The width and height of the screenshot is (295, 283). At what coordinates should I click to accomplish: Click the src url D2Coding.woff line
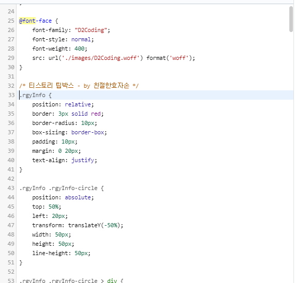coord(114,58)
